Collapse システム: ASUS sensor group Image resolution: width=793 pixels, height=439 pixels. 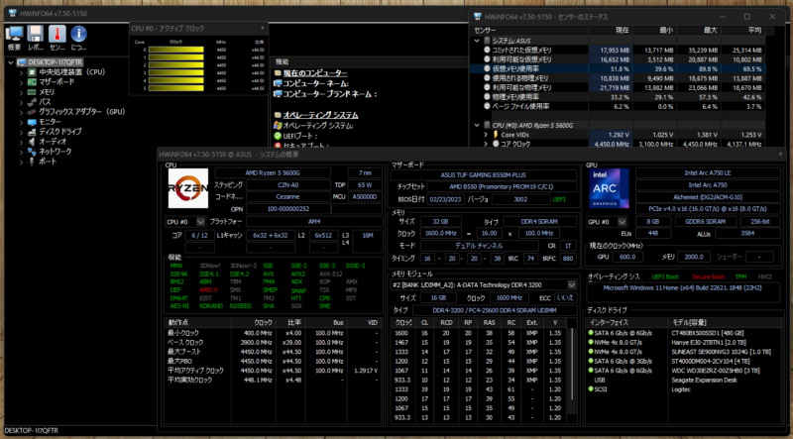[477, 41]
